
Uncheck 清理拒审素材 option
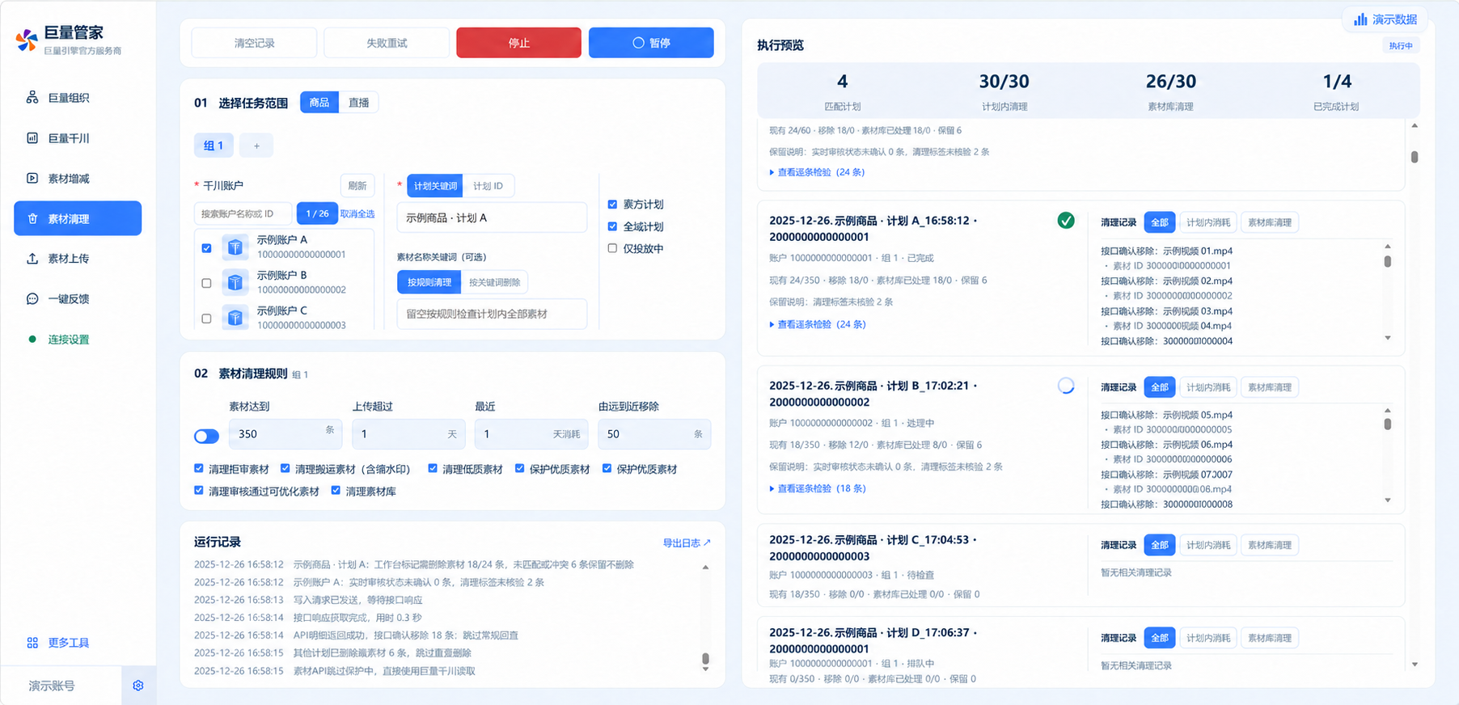coord(199,468)
